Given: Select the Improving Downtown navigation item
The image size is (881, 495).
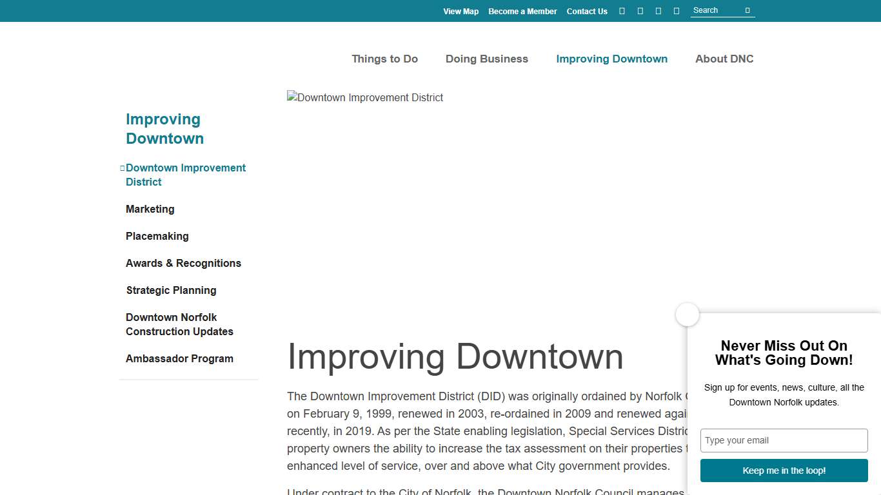Looking at the screenshot, I should click(x=611, y=59).
